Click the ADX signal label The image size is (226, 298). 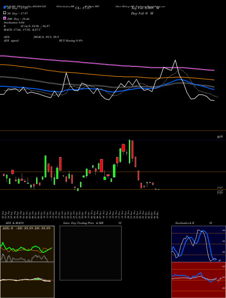(x=11, y=41)
